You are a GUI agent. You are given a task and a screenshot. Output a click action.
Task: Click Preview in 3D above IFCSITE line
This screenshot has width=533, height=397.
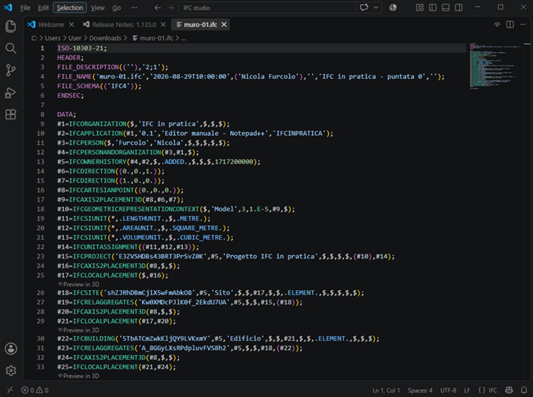78,284
